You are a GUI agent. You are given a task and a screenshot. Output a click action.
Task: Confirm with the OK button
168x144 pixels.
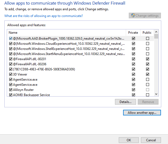click(x=129, y=140)
